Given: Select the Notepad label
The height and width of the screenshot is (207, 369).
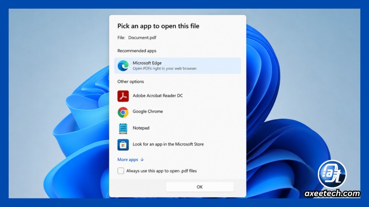Looking at the screenshot, I should point(141,128).
